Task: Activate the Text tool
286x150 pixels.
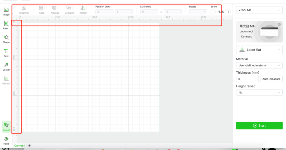Action: (6, 53)
